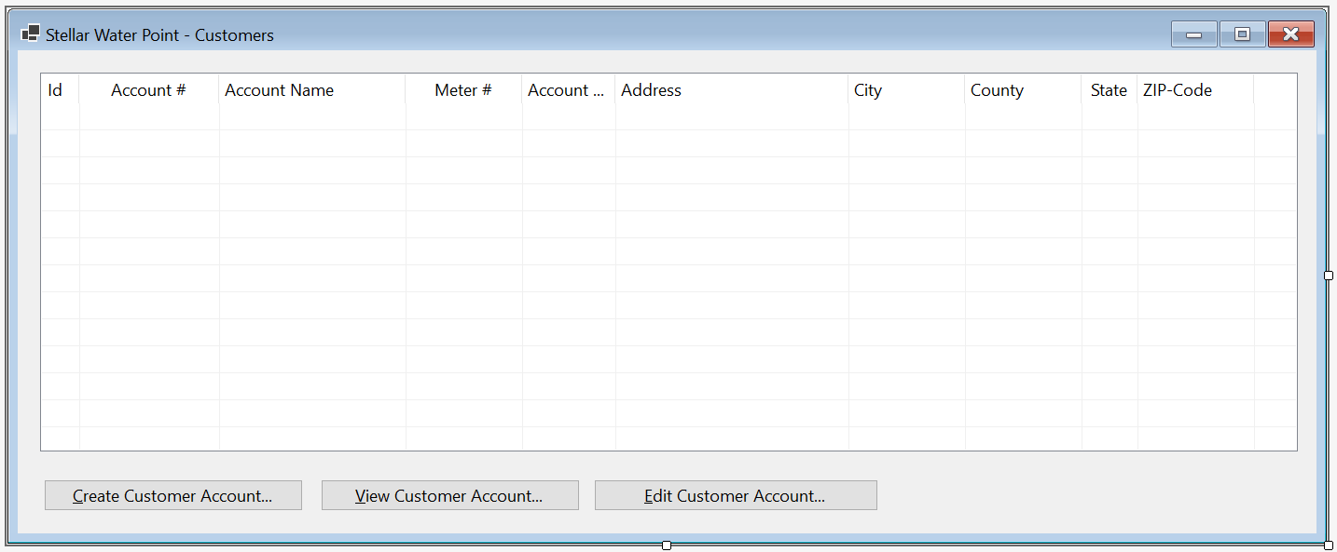Click first empty row of customers list
Image resolution: width=1337 pixels, height=552 pixels.
tap(668, 117)
